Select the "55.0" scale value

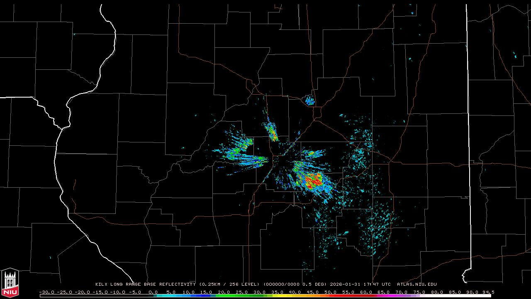point(348,292)
